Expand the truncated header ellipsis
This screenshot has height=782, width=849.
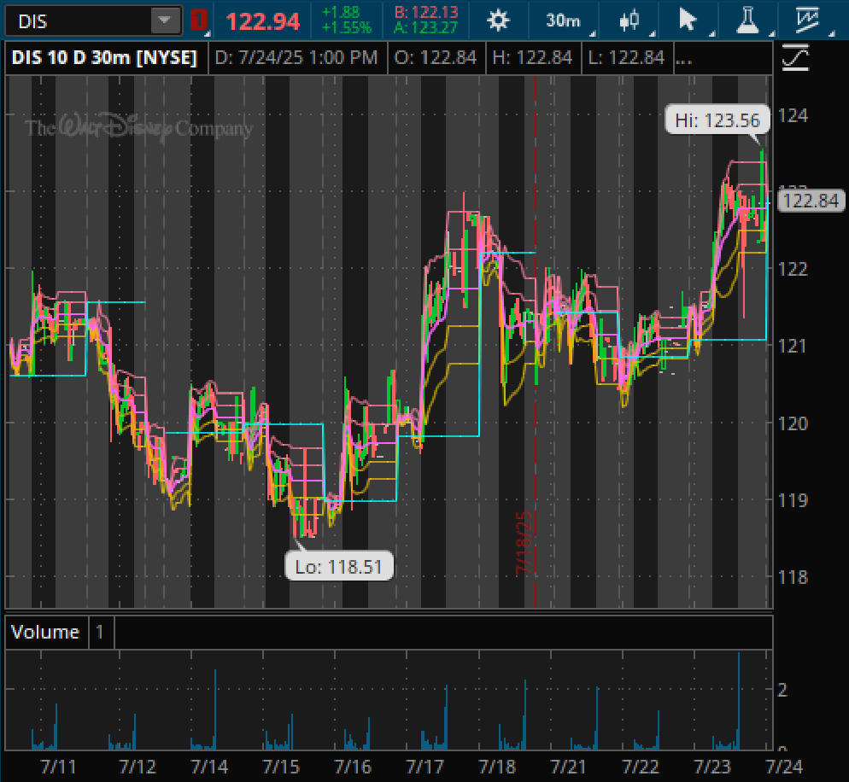click(684, 60)
